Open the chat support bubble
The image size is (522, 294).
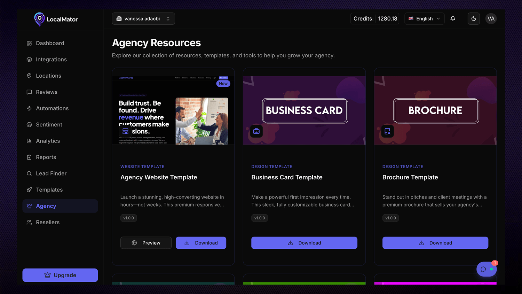(486, 269)
